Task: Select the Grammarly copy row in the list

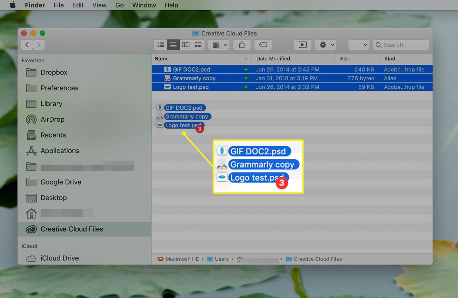Action: [292, 78]
